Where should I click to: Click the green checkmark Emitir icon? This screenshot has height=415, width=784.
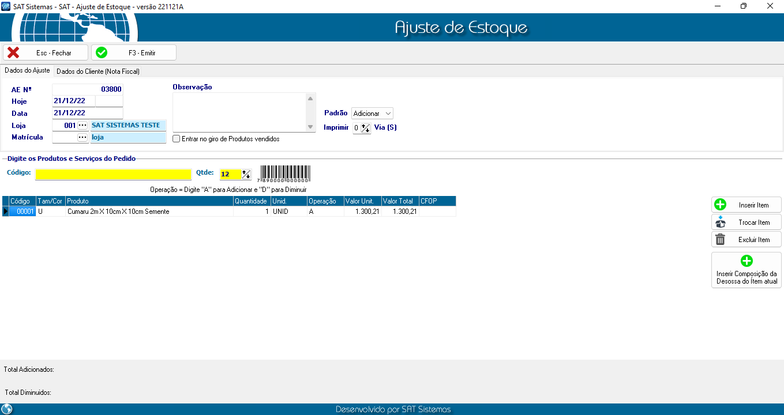click(102, 52)
